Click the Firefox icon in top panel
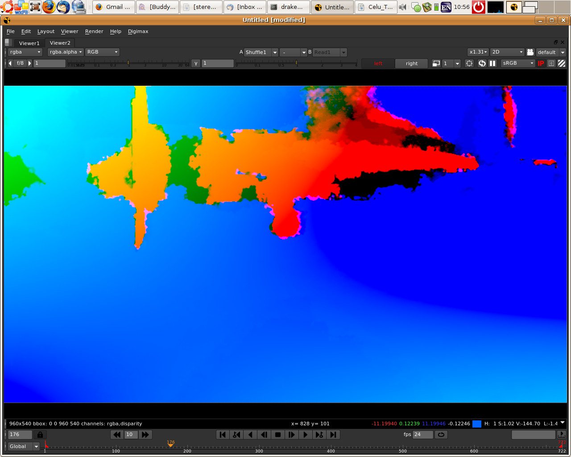 [49, 7]
